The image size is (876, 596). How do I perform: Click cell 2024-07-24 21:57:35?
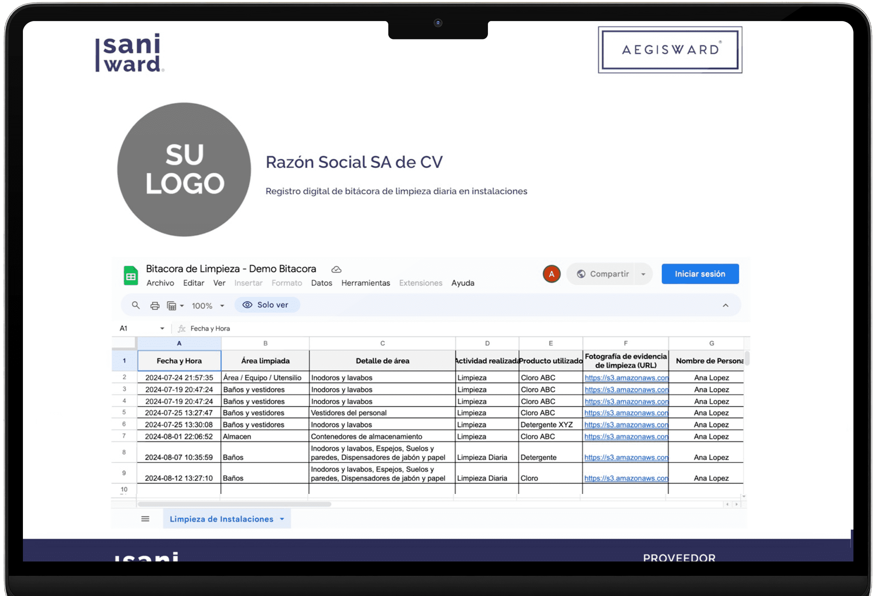click(x=179, y=378)
